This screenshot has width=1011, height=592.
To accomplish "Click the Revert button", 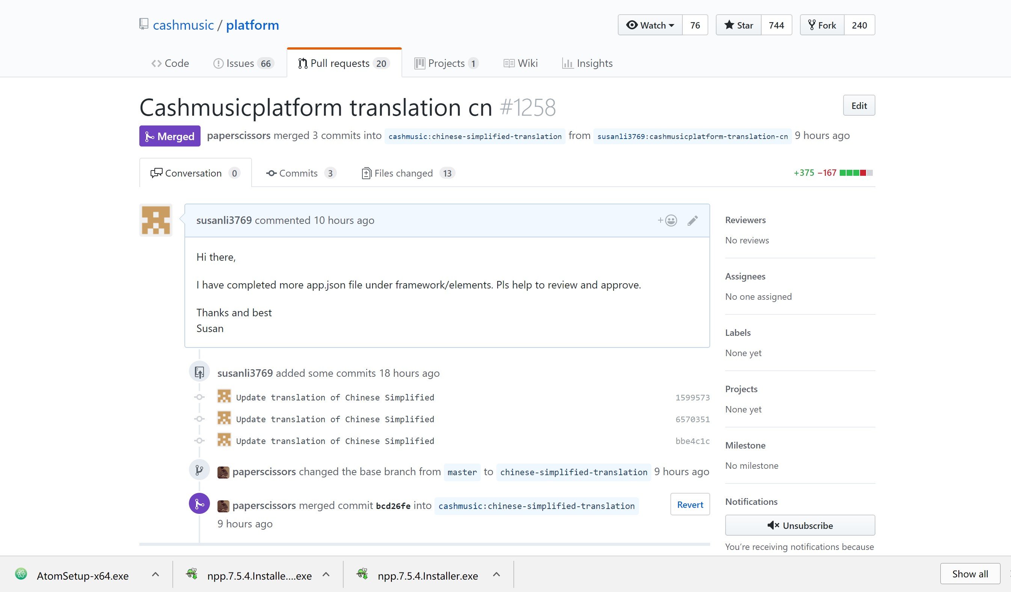I will [x=690, y=504].
